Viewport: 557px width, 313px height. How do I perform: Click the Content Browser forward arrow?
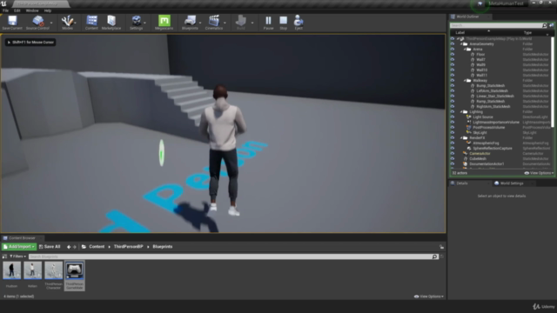(x=75, y=247)
